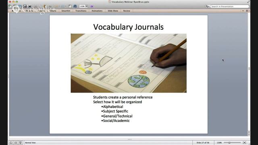Viewport: 258px width, 145px height.
Task: Open the Media Browser icon in the toolbar
Action: coord(75,6)
